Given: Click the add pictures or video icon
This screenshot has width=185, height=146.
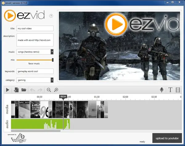Looking at the screenshot, I should click(x=16, y=90).
